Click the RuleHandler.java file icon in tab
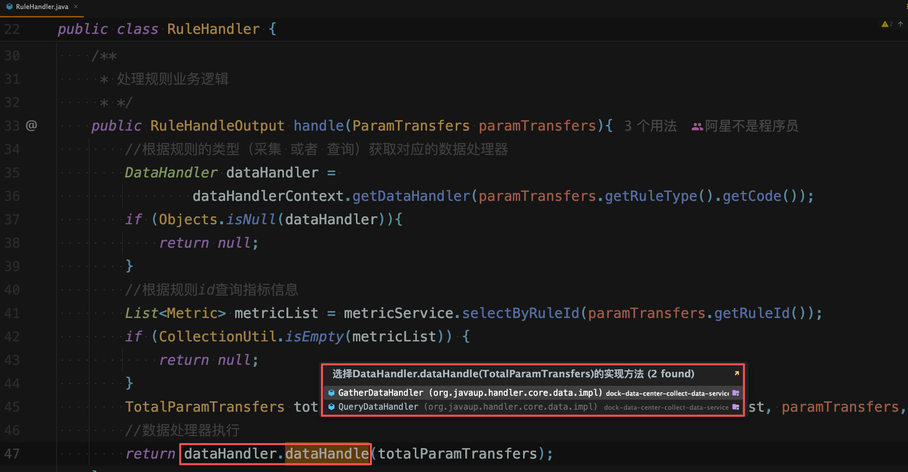This screenshot has width=908, height=472. 9,6
